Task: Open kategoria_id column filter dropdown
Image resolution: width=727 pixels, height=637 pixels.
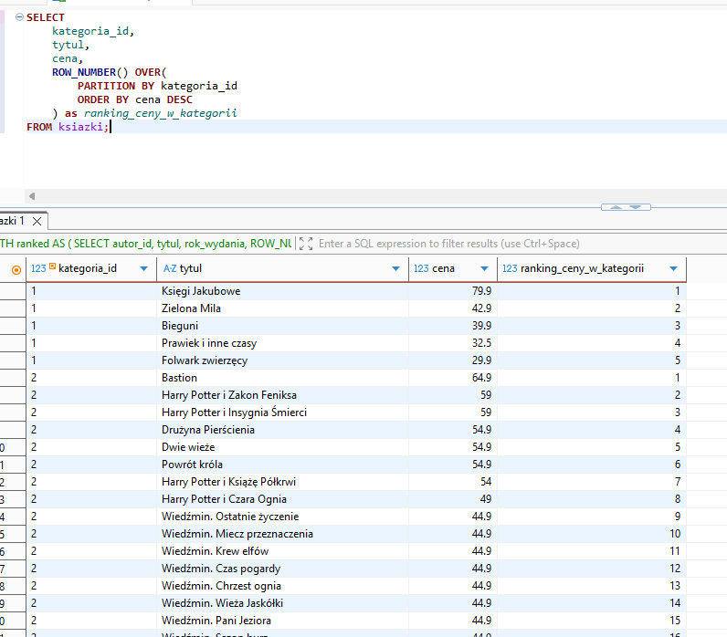Action: click(142, 269)
